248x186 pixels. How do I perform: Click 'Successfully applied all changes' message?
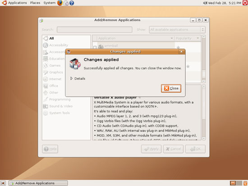133,68
